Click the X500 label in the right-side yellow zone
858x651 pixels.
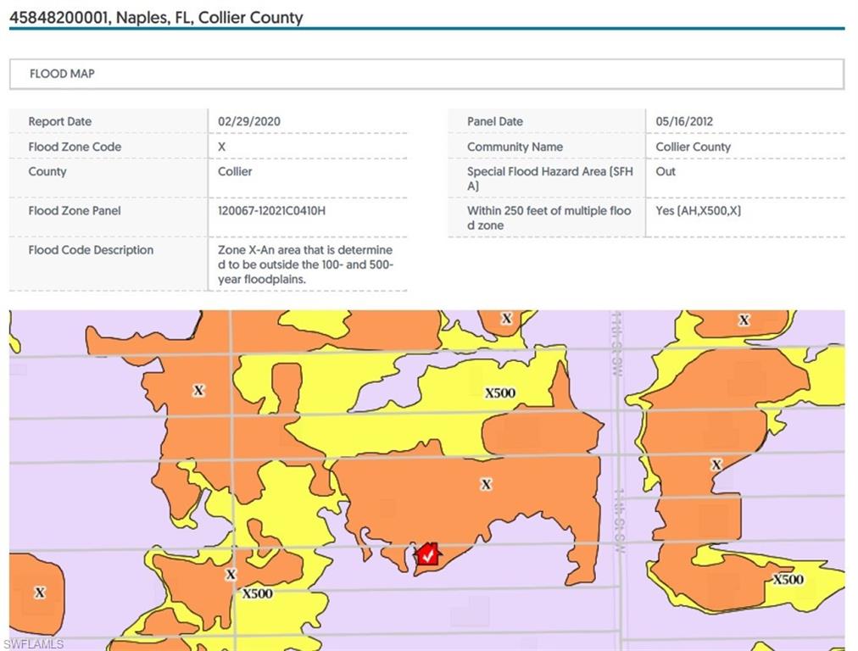[x=788, y=580]
